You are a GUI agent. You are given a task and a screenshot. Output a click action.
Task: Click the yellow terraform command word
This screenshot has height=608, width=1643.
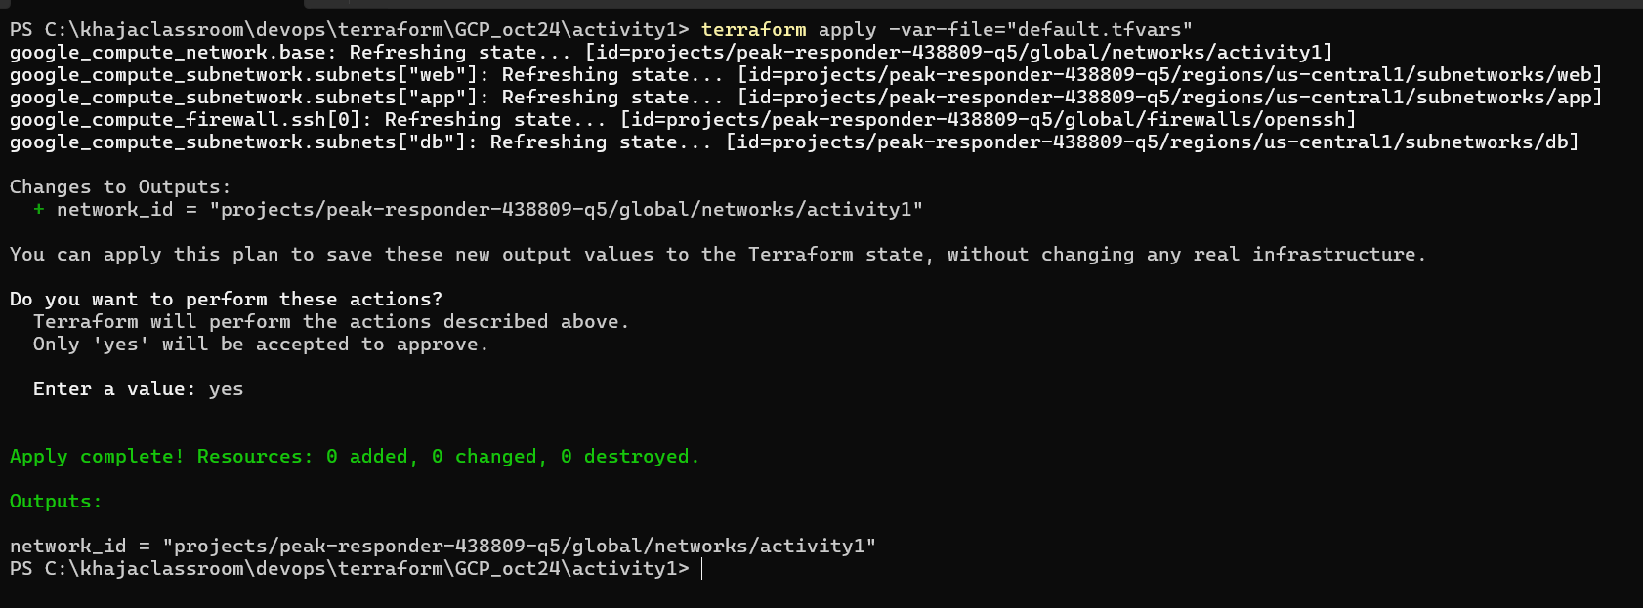click(753, 29)
